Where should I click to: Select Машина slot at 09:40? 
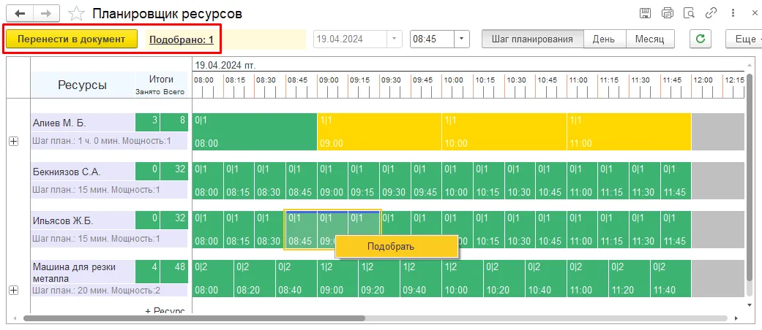pyautogui.click(x=420, y=279)
